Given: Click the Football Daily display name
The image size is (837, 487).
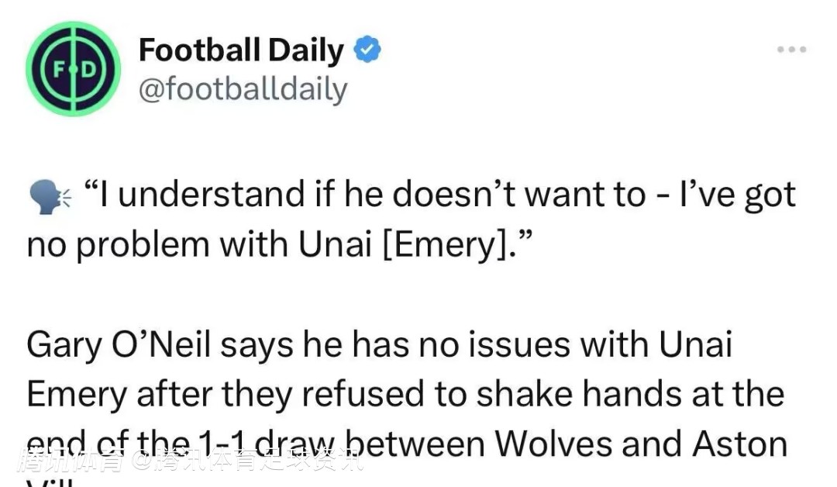Looking at the screenshot, I should tap(240, 51).
